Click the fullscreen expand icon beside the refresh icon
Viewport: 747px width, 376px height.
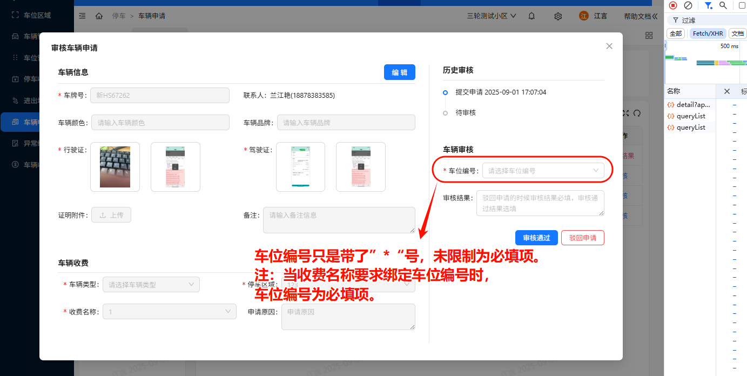point(625,113)
